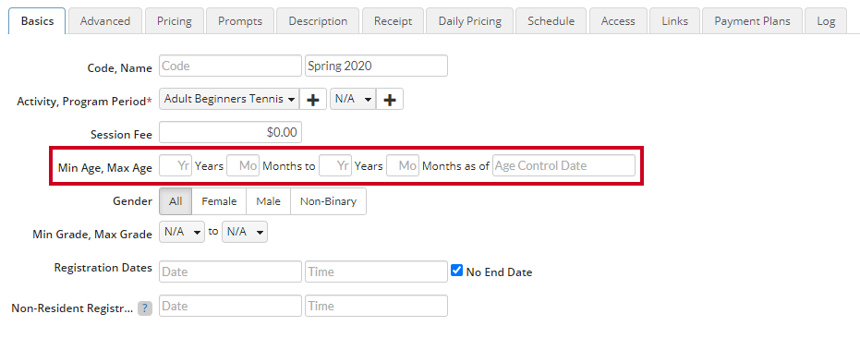
Task: Click the plus icon next to Program Period
Action: click(x=390, y=100)
